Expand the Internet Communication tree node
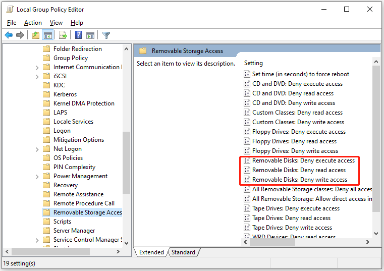Screen dimensions: 384x271 (x=37, y=68)
